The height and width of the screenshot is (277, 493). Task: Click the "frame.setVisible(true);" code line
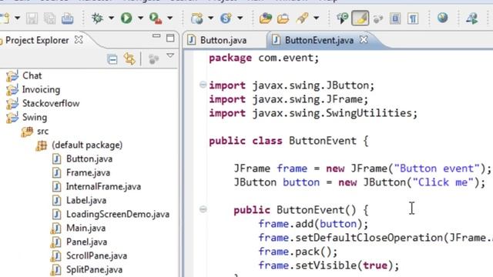(x=329, y=265)
